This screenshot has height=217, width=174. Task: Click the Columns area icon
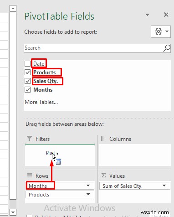coord(103,139)
